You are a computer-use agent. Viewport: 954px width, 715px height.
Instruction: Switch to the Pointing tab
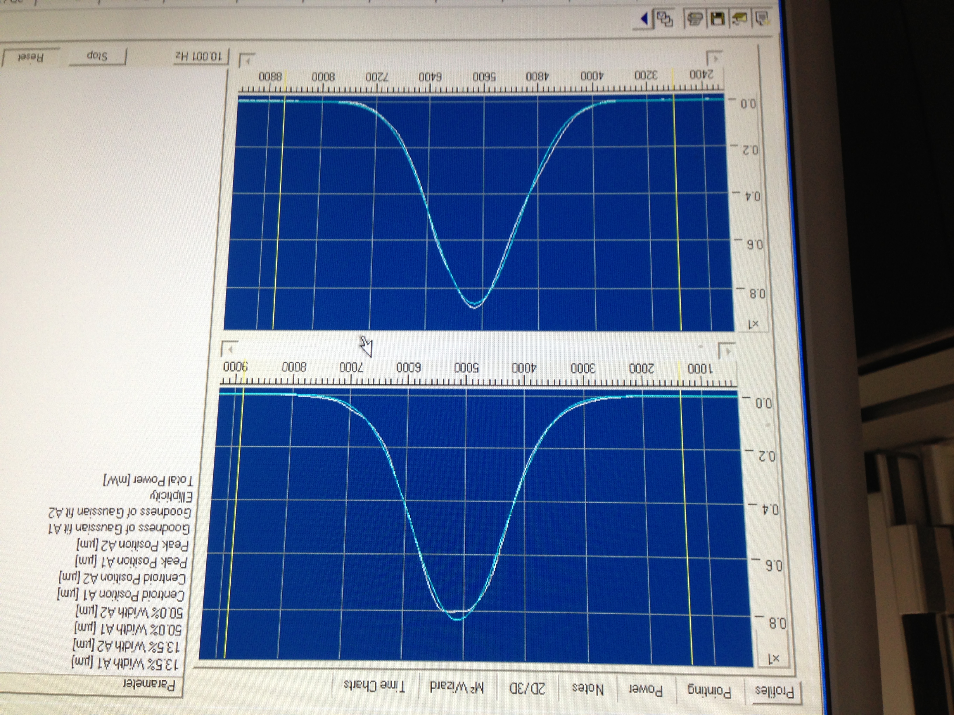click(709, 691)
